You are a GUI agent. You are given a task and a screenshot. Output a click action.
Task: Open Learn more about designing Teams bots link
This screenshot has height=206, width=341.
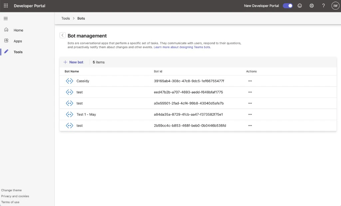[x=182, y=47]
